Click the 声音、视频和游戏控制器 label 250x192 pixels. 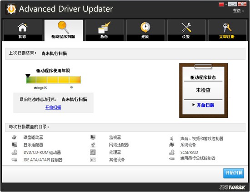point(202,139)
